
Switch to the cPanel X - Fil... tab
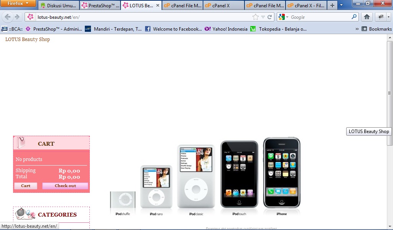click(306, 5)
